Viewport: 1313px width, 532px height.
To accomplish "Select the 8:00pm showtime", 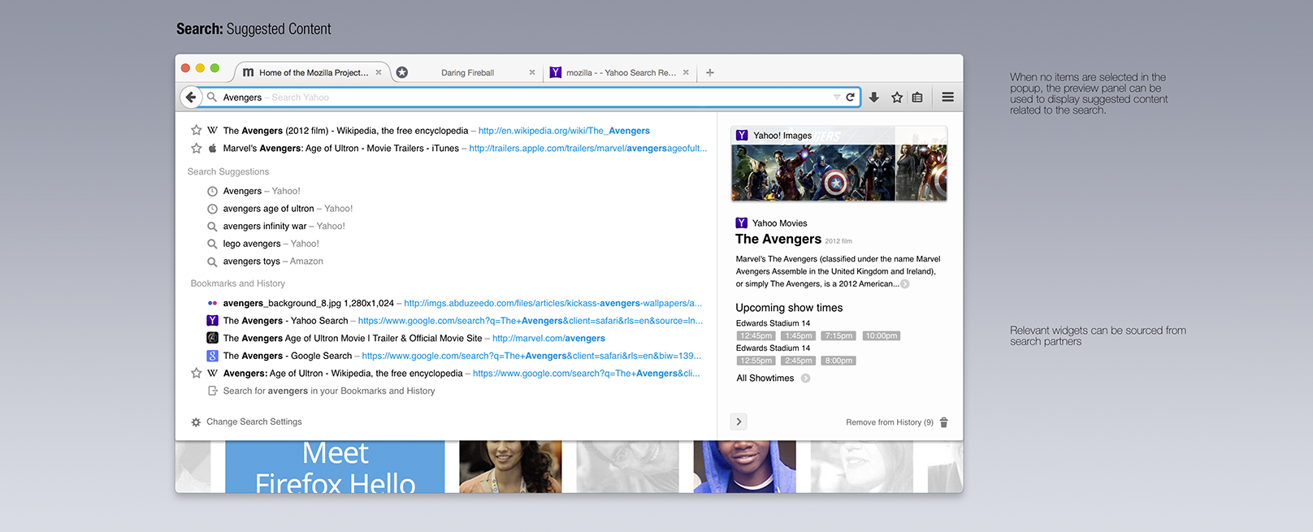I will tap(838, 361).
